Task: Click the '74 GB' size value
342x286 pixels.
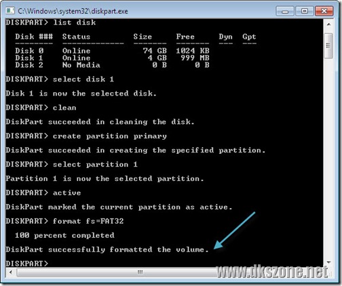Action: 155,51
